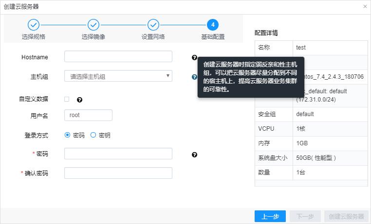371x224 pixels.
Task: Click the 系统盘大小 label cell
Action: (273, 158)
